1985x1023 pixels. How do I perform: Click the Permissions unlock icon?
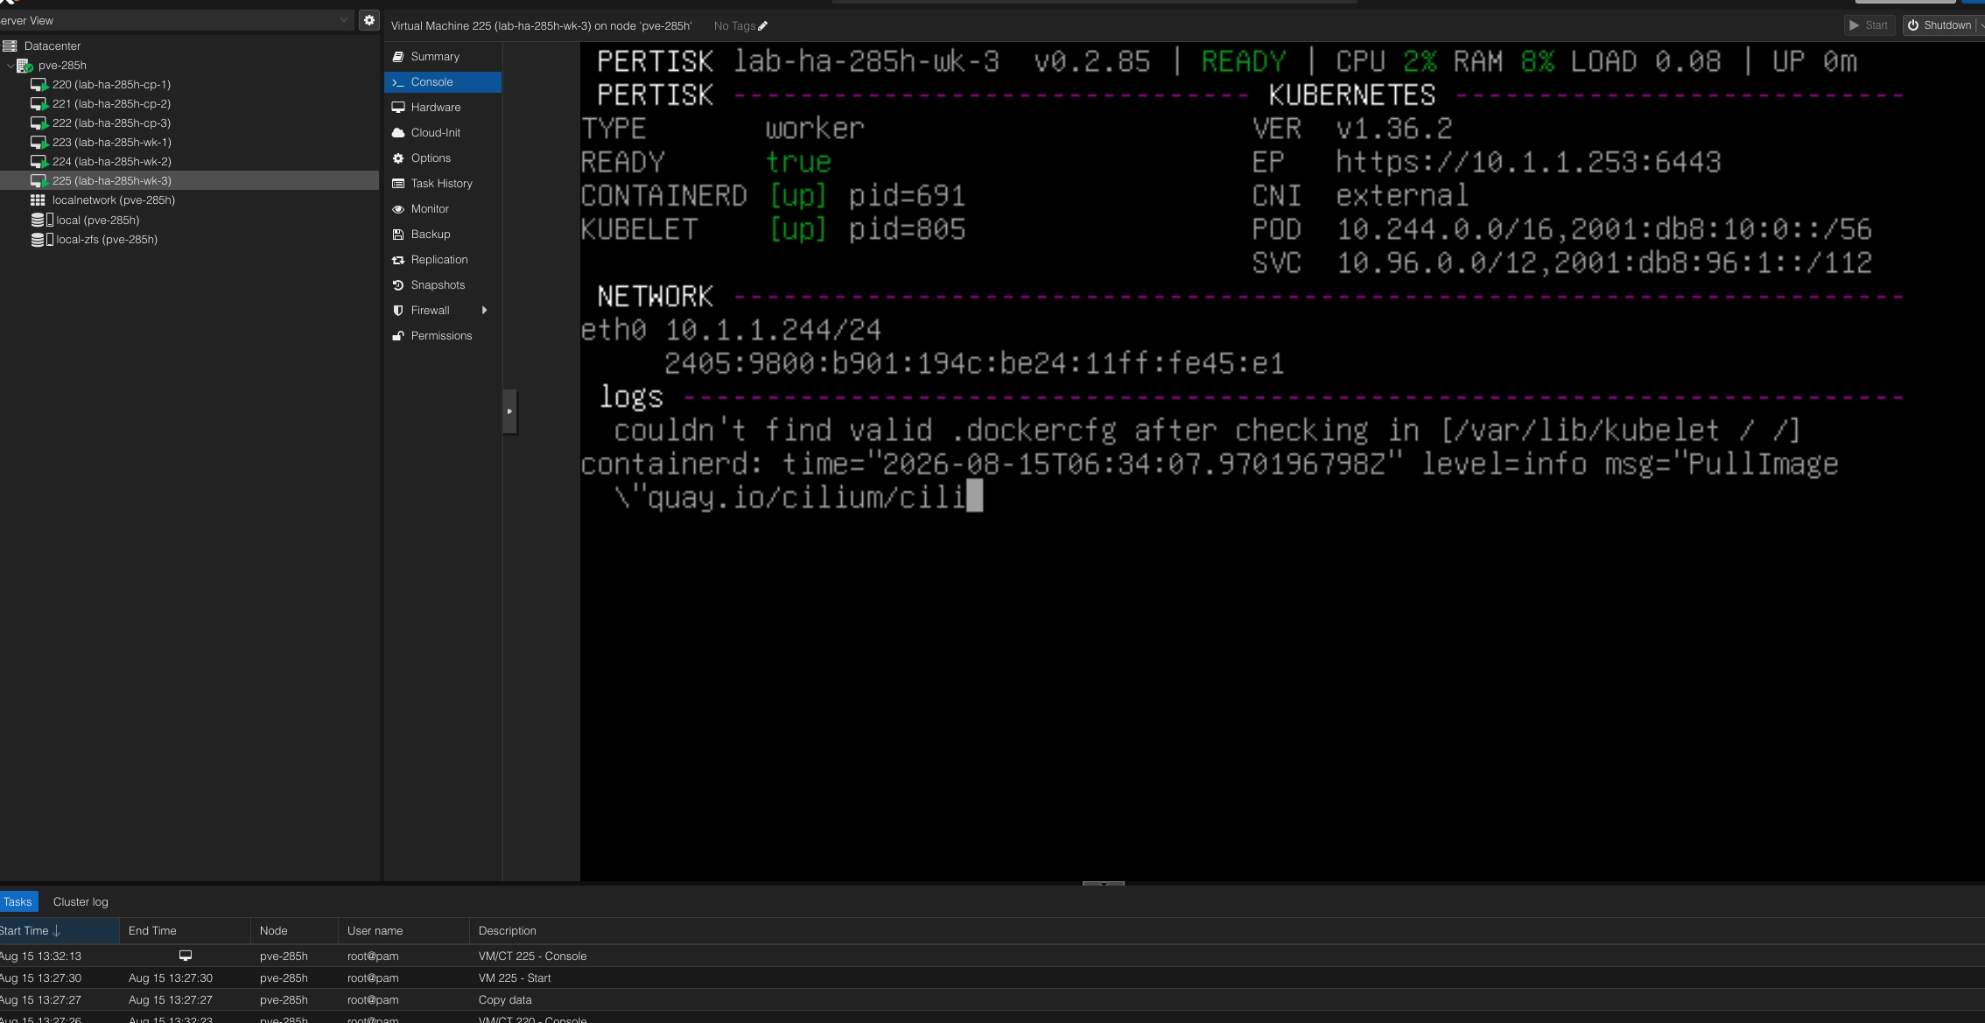398,335
